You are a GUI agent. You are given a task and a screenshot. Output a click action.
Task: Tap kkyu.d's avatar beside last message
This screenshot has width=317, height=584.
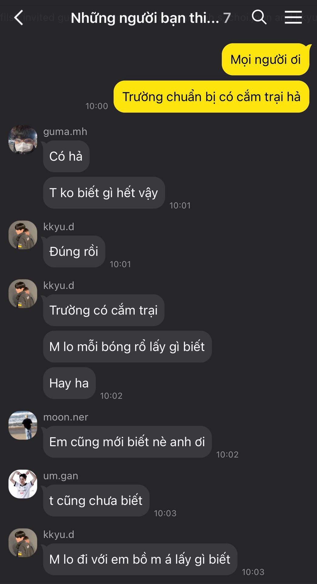23,543
